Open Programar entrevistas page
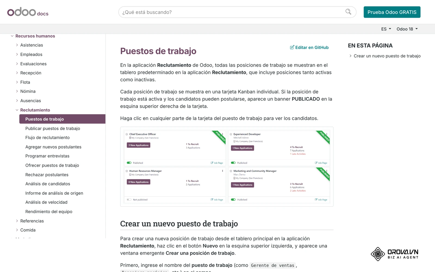 tap(47, 156)
